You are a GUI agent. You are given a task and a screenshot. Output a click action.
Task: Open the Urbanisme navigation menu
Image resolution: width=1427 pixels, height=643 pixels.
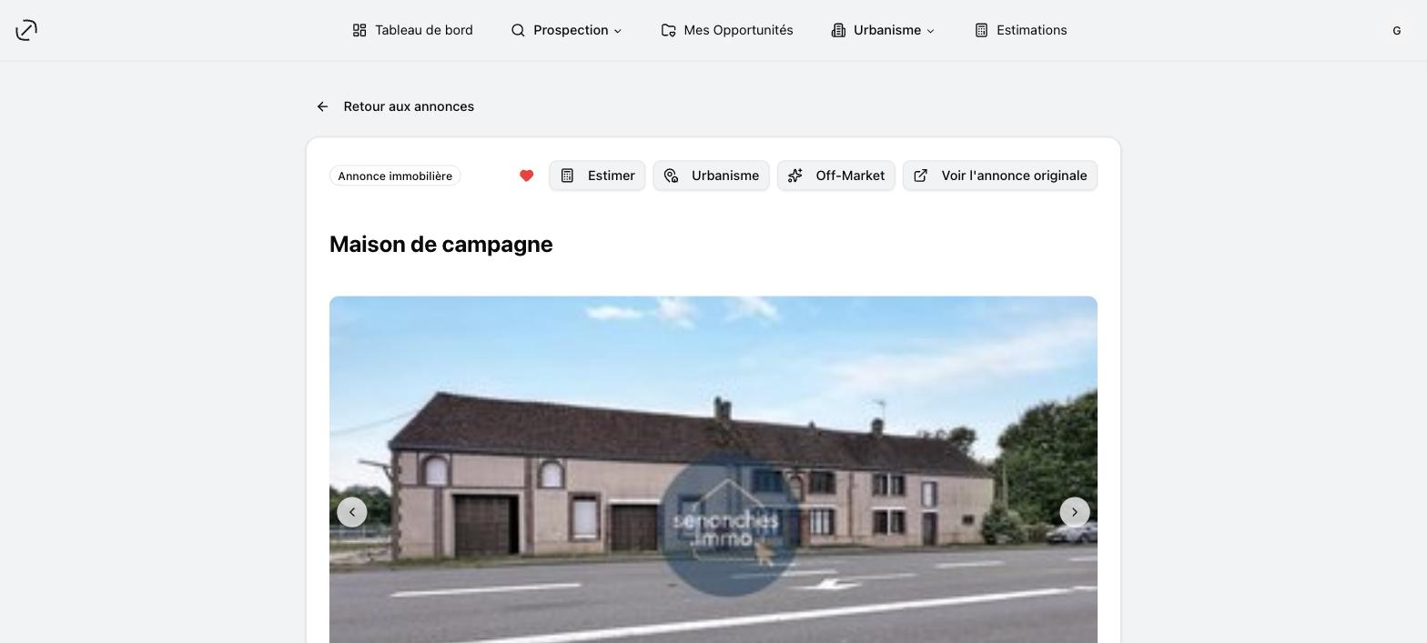(x=883, y=30)
